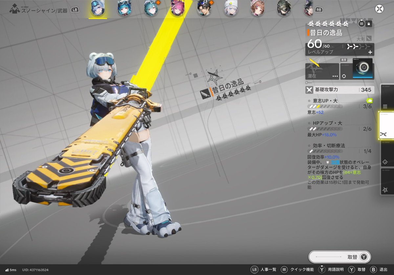Click the LB previous operator button
Image resolution: width=394 pixels, height=275 pixels.
point(75,10)
